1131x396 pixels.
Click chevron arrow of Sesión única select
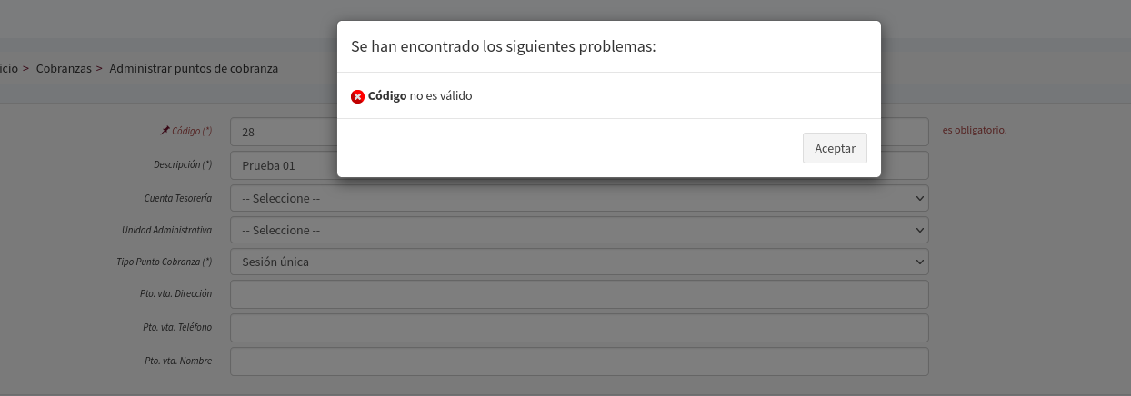click(919, 262)
